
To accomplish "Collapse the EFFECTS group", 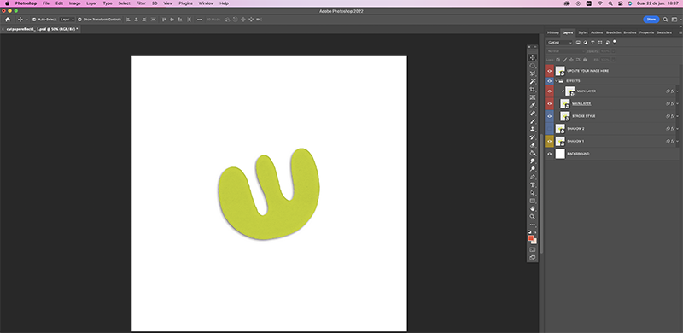I will point(557,81).
